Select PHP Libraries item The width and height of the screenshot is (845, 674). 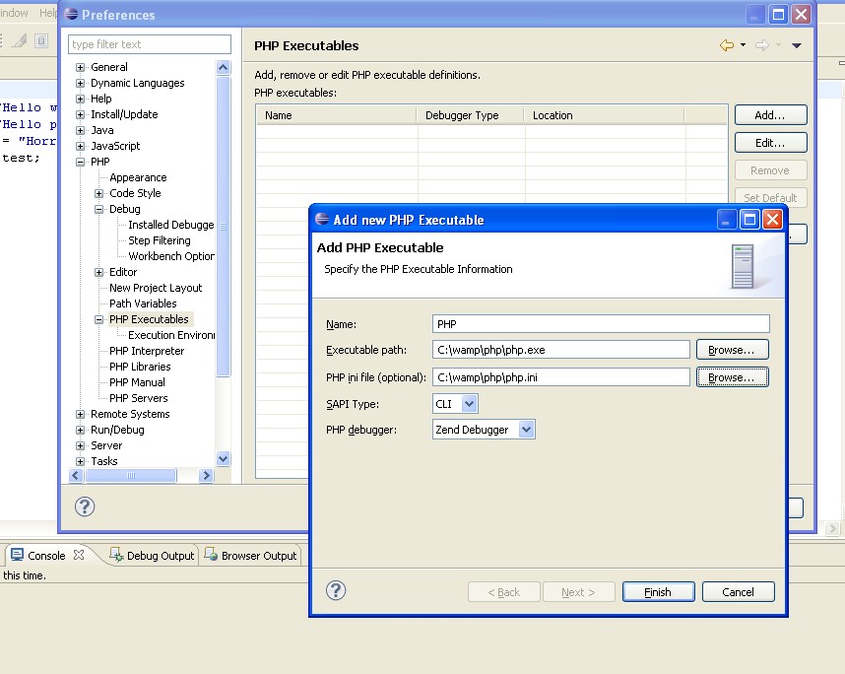click(x=140, y=367)
